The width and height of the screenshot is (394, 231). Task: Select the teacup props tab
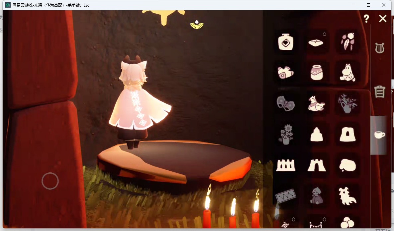point(379,135)
